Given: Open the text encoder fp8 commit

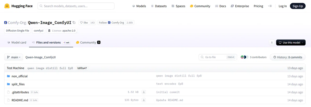Looking at the screenshot, I should tap(170, 84).
